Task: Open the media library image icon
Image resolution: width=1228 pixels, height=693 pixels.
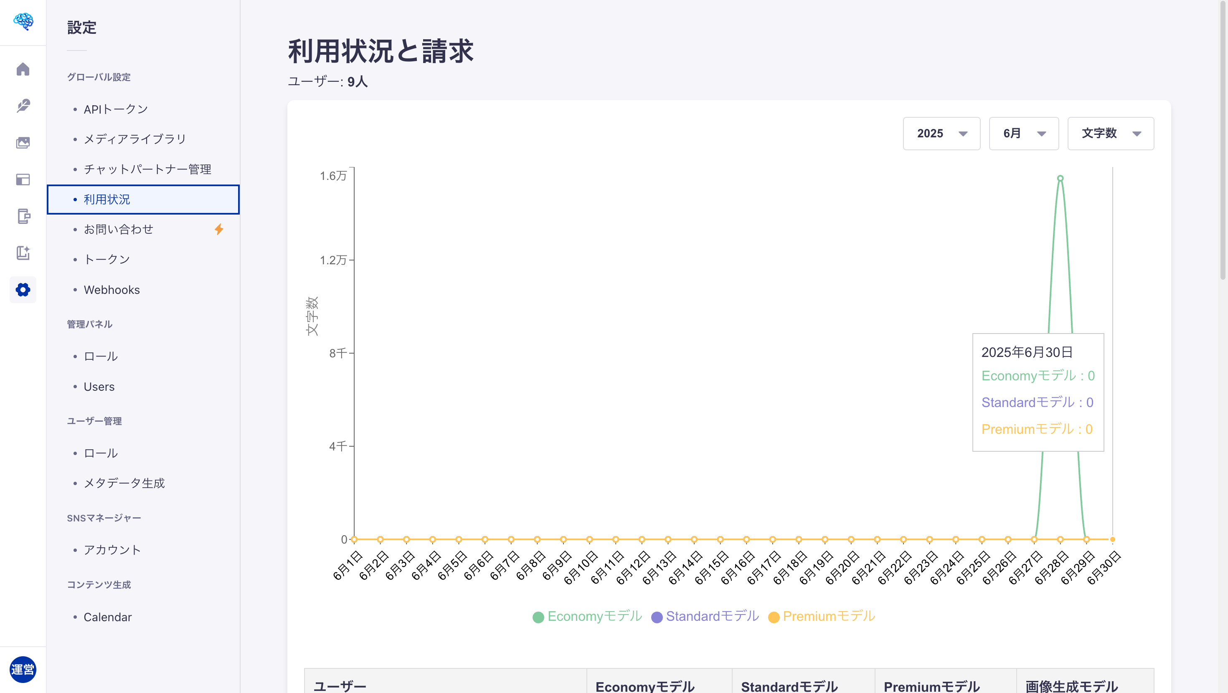Action: point(23,142)
